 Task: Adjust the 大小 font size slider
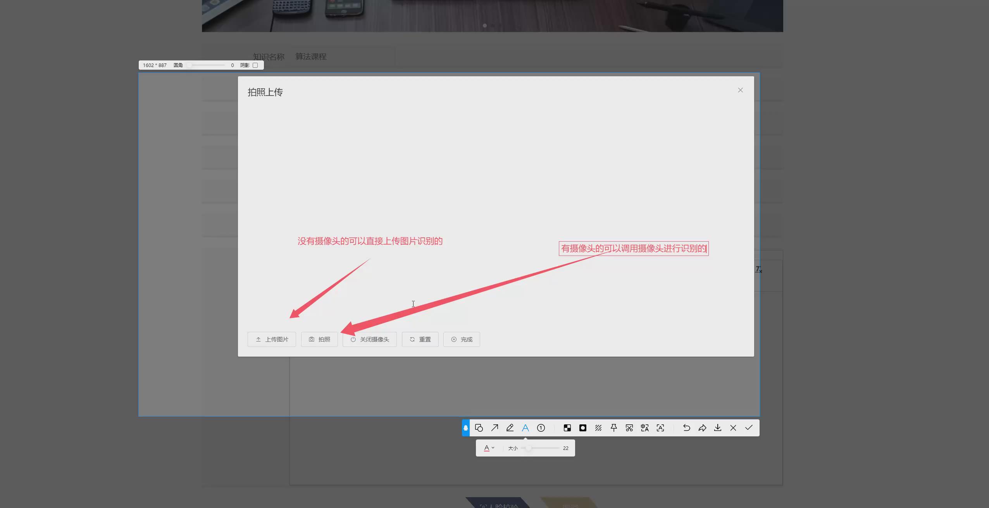pos(529,448)
